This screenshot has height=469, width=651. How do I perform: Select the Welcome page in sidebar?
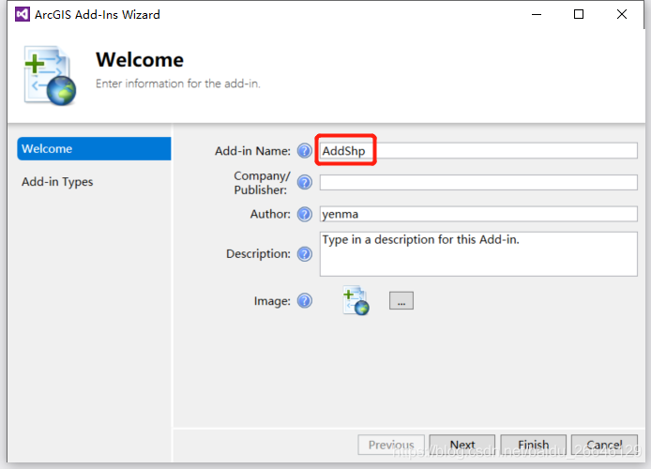pyautogui.click(x=94, y=149)
